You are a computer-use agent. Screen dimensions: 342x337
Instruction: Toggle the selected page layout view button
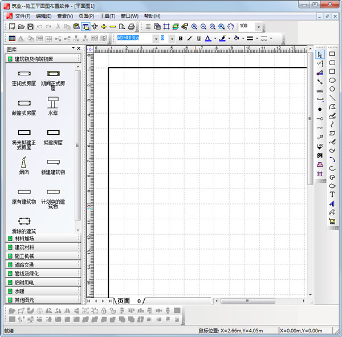(85, 27)
